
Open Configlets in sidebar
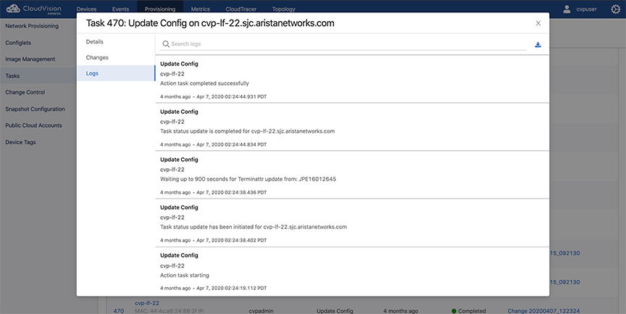[18, 43]
